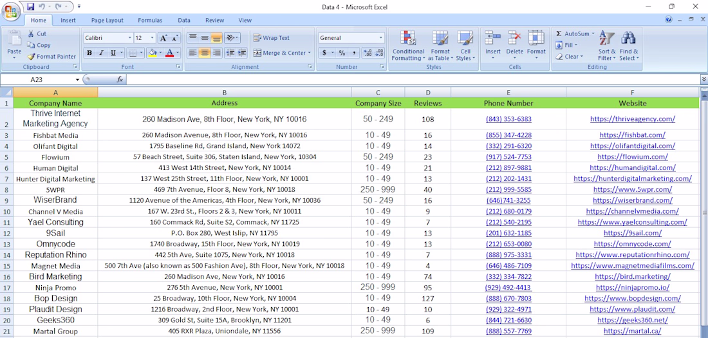Decrease decimal places
This screenshot has width=708, height=338.
click(379, 53)
